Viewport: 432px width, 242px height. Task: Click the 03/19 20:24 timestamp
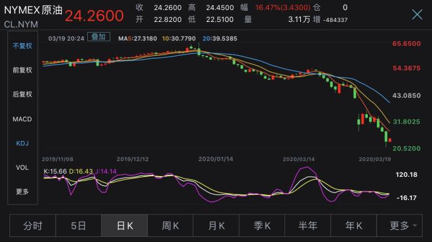coord(66,38)
